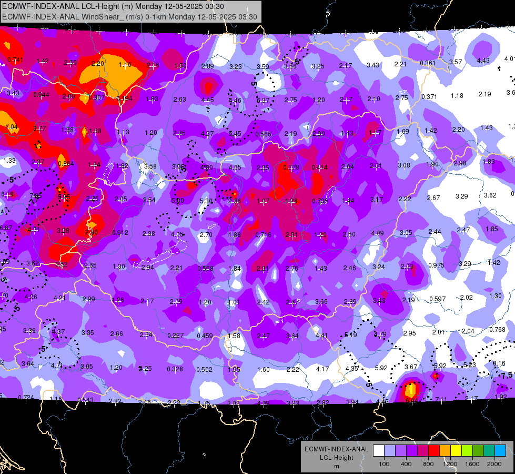Click the wind shear value 0.735
This screenshot has width=515, height=474.
point(320,201)
